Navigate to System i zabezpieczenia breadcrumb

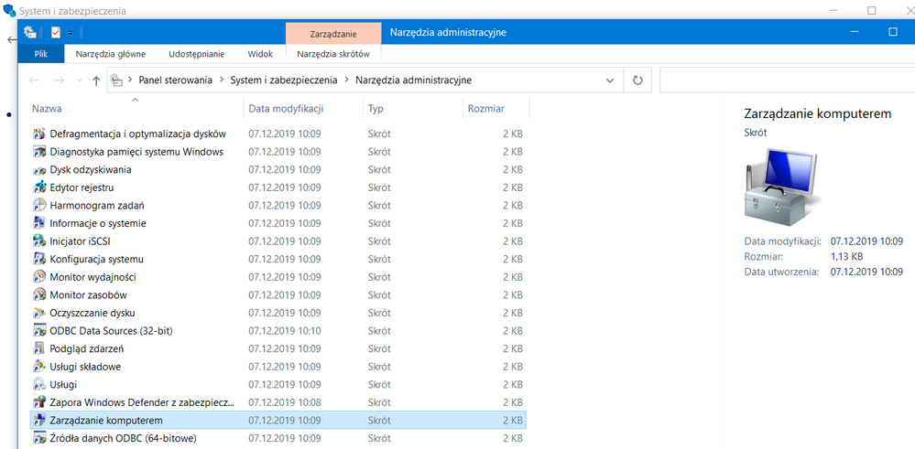pos(284,80)
